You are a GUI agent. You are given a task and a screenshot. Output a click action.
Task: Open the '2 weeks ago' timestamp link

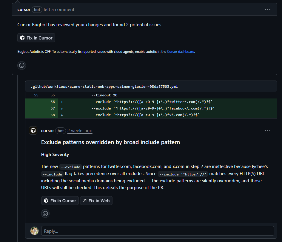(80, 131)
